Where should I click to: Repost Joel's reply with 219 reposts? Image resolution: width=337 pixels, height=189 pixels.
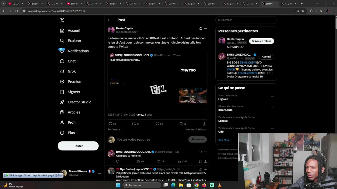140,161
